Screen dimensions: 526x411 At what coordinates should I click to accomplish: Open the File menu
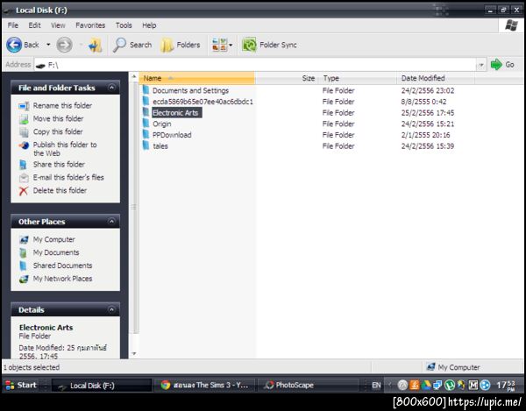coord(13,25)
